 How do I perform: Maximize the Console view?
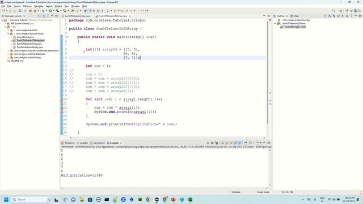coord(268,143)
